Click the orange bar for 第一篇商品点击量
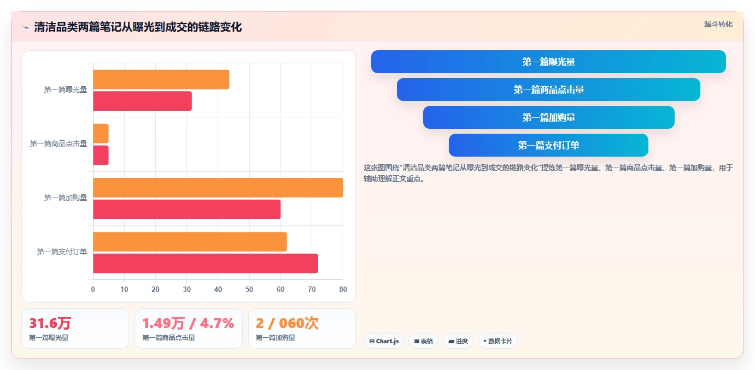Image resolution: width=755 pixels, height=370 pixels. pyautogui.click(x=101, y=134)
